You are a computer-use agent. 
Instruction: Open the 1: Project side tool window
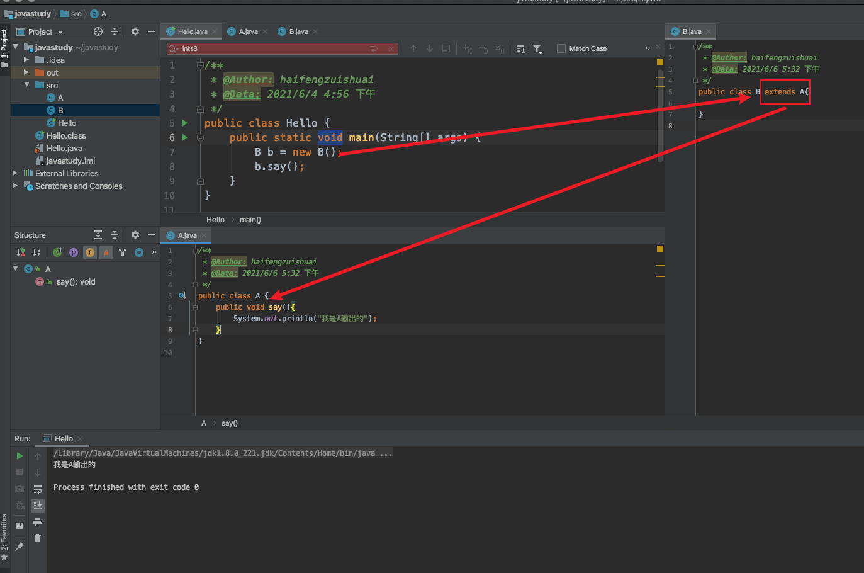coord(4,47)
